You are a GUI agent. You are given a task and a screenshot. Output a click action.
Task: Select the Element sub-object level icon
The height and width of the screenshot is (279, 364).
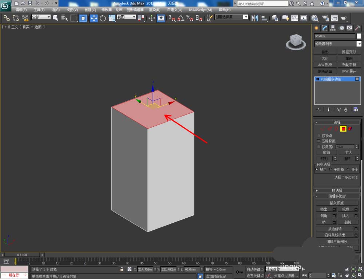[350, 129]
